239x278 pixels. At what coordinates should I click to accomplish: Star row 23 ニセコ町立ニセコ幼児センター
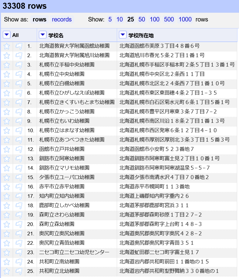pos(7,253)
